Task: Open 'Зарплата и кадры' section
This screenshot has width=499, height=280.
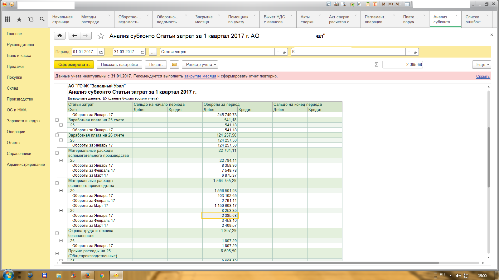Action: (x=23, y=121)
